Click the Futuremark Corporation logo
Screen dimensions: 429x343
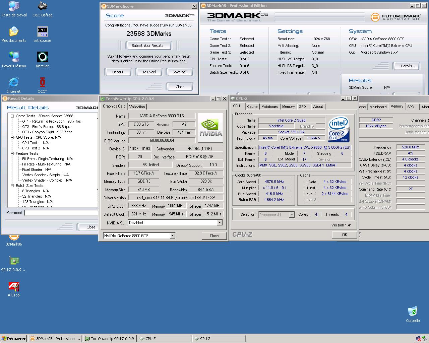point(395,17)
